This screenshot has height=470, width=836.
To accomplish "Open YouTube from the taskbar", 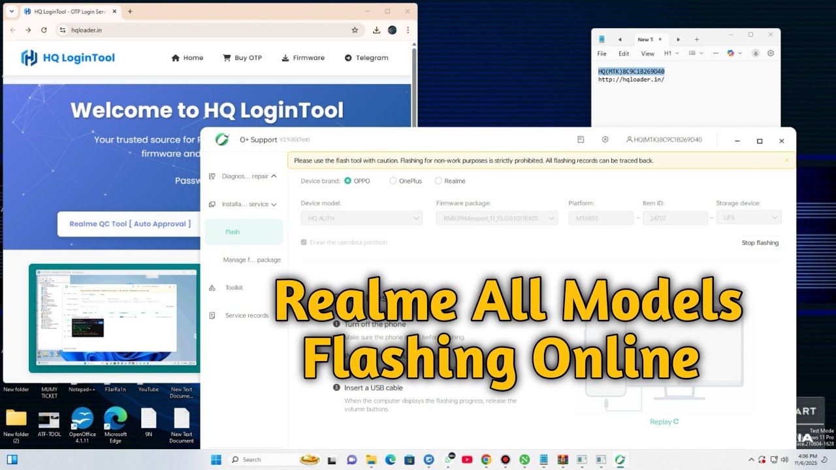I will 467,460.
